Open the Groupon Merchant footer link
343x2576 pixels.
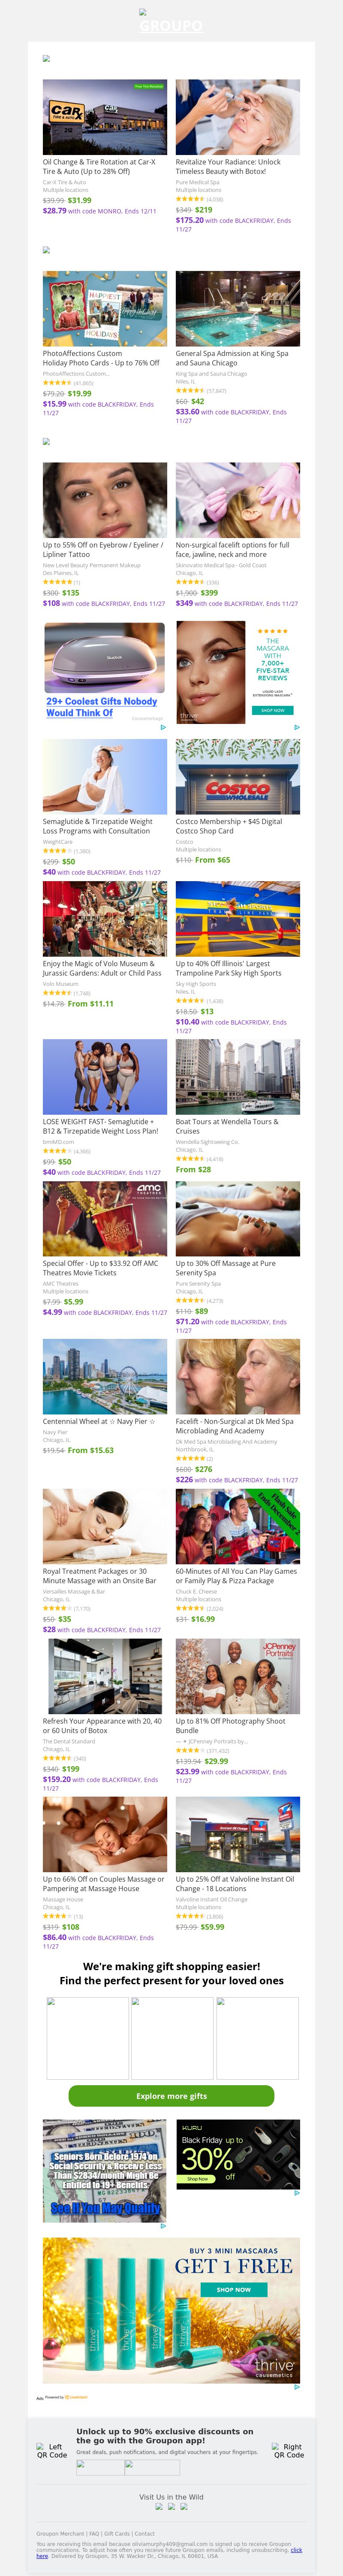tap(60, 2533)
